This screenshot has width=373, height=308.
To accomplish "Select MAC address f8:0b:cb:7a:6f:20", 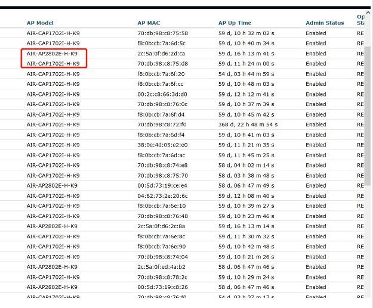I will click(161, 74).
